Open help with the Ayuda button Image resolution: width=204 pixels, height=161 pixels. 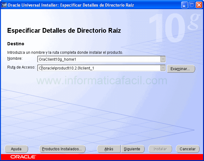(16, 149)
